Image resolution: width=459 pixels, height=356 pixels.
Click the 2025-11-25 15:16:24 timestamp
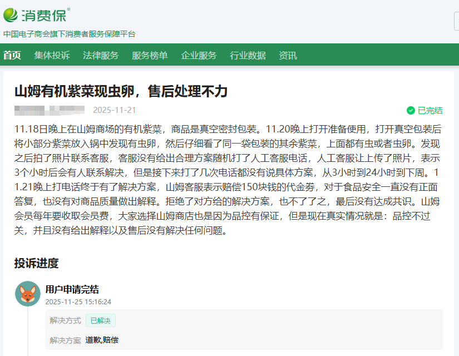(78, 302)
